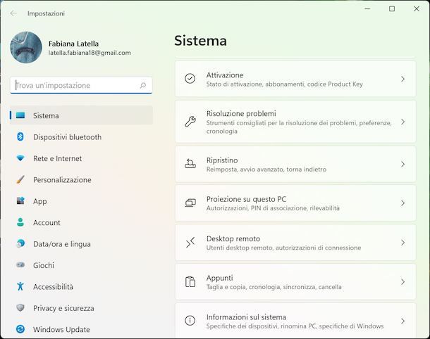Screen dimensions: 430x339
Task: Focus the 'Trova un'impostazione' search field
Action: click(x=81, y=85)
